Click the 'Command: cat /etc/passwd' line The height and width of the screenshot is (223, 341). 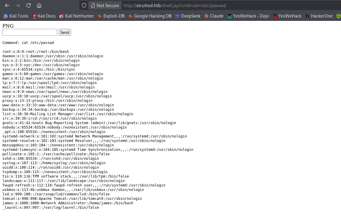point(28,43)
